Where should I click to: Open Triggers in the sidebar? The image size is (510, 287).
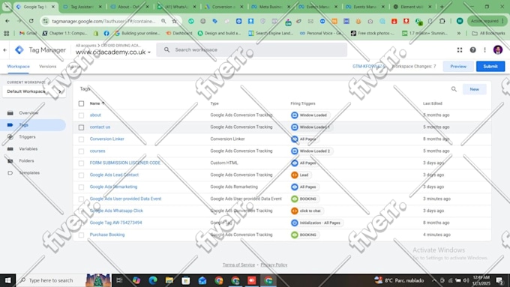pyautogui.click(x=27, y=137)
